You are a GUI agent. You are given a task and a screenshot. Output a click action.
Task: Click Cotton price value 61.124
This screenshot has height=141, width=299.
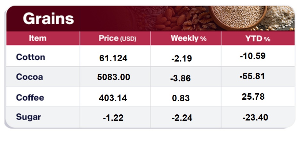113,58
